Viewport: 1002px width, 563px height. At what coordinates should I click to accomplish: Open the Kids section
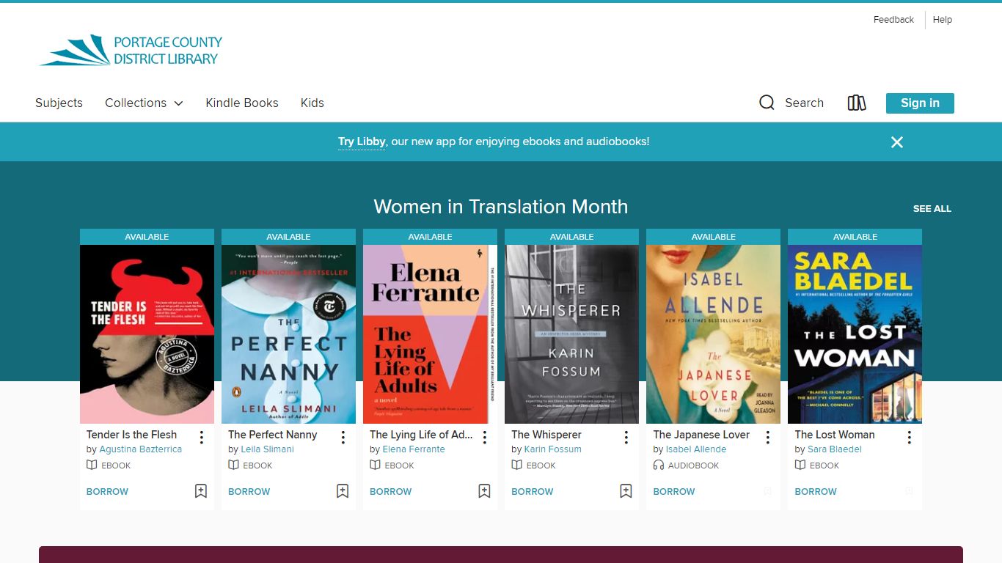tap(312, 103)
